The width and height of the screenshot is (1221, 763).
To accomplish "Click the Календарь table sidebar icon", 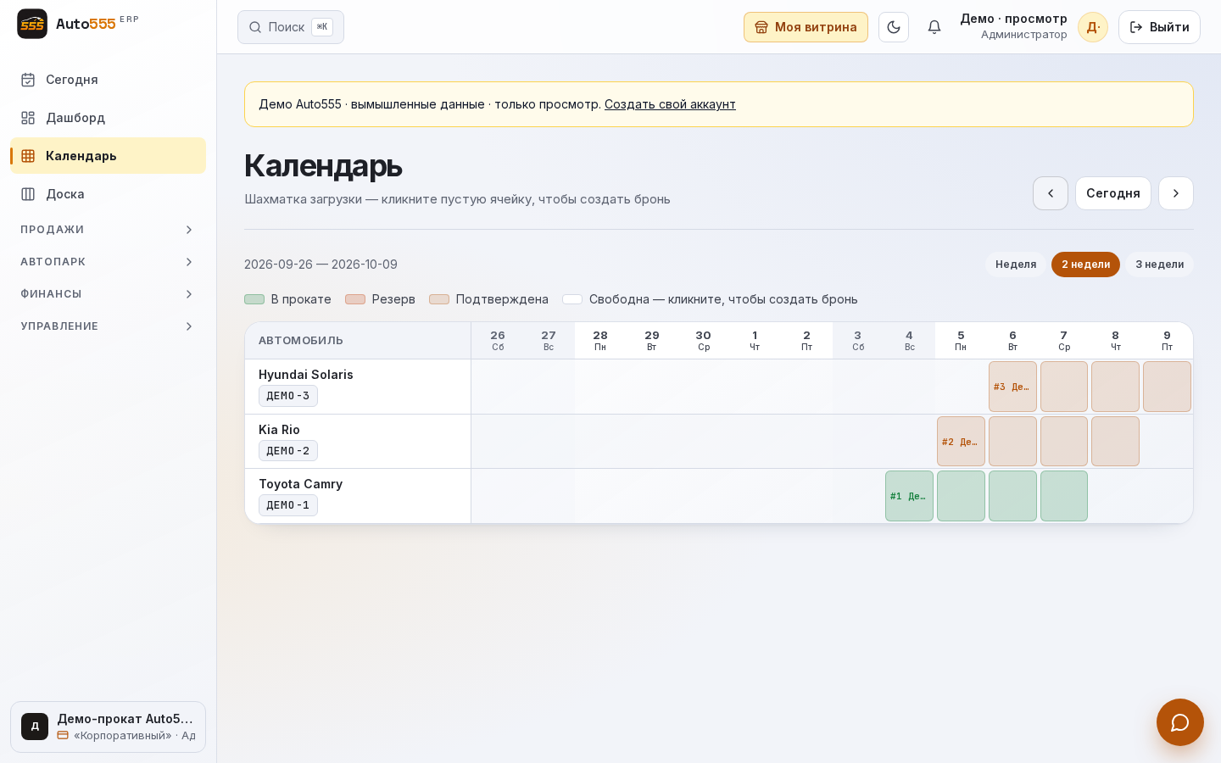I will click(28, 156).
